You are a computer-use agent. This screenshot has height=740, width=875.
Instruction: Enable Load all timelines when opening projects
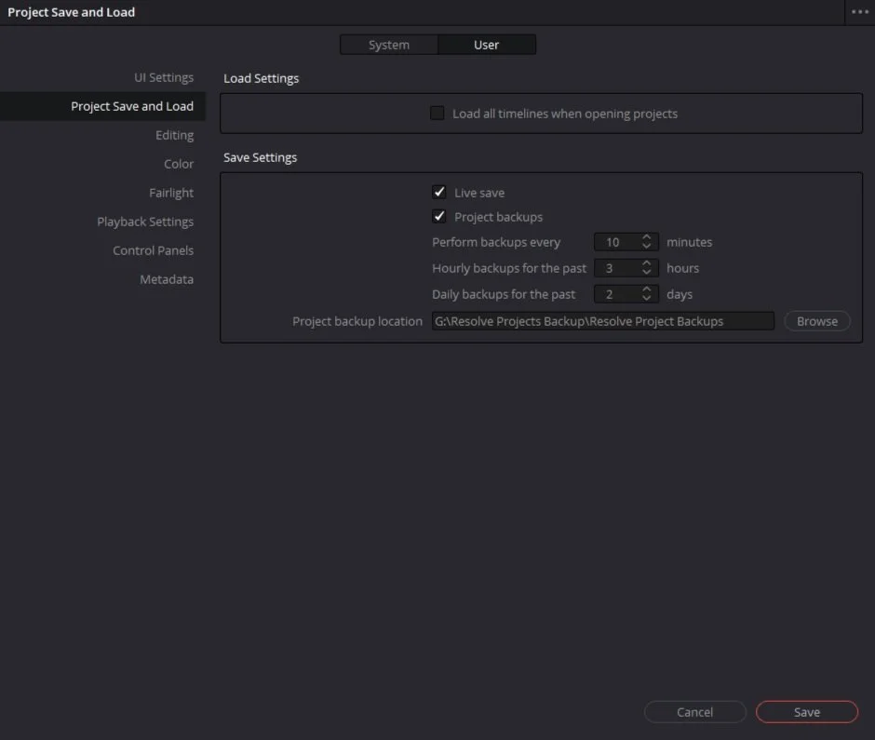[x=437, y=113]
